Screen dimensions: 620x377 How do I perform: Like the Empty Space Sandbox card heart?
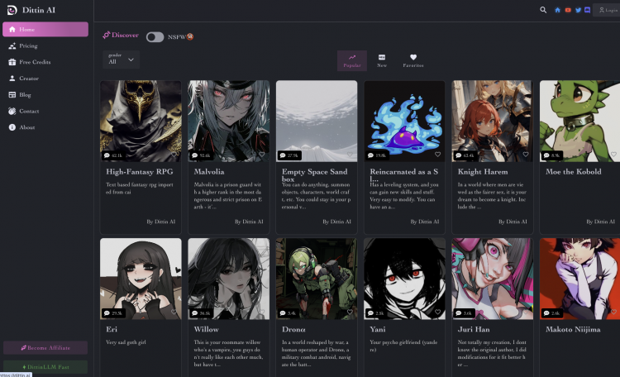tap(350, 155)
